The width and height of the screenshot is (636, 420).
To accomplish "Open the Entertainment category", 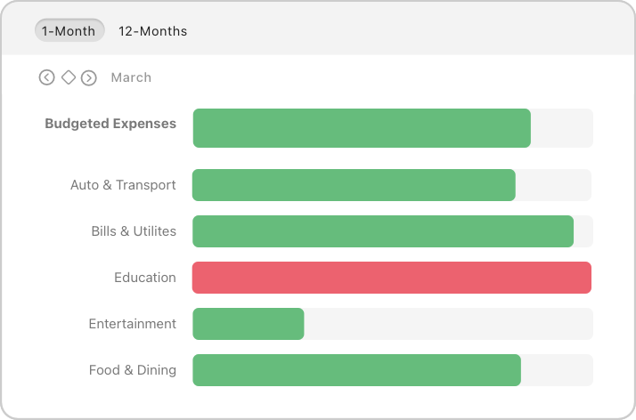I will 133,324.
